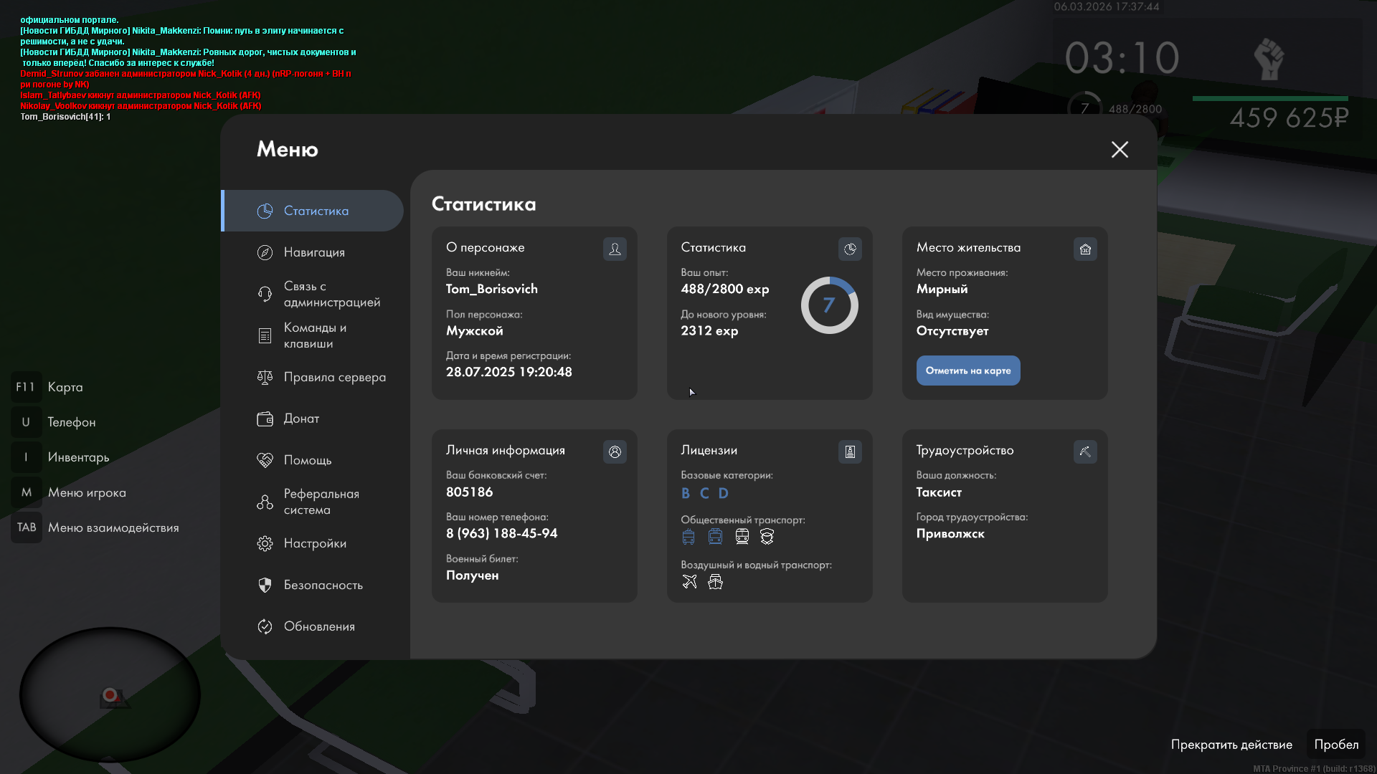This screenshot has width=1377, height=774.
Task: Open the Безопасность section
Action: point(323,585)
